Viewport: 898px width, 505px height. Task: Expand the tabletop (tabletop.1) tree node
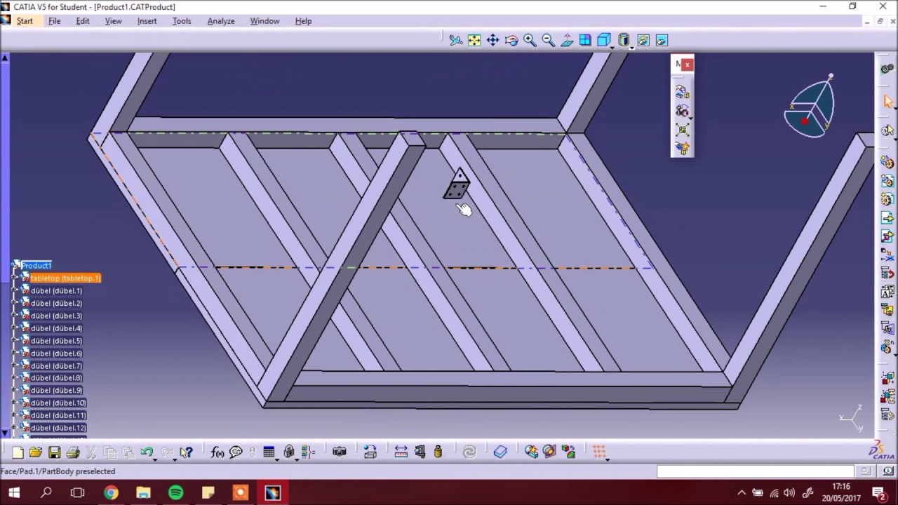click(x=15, y=278)
